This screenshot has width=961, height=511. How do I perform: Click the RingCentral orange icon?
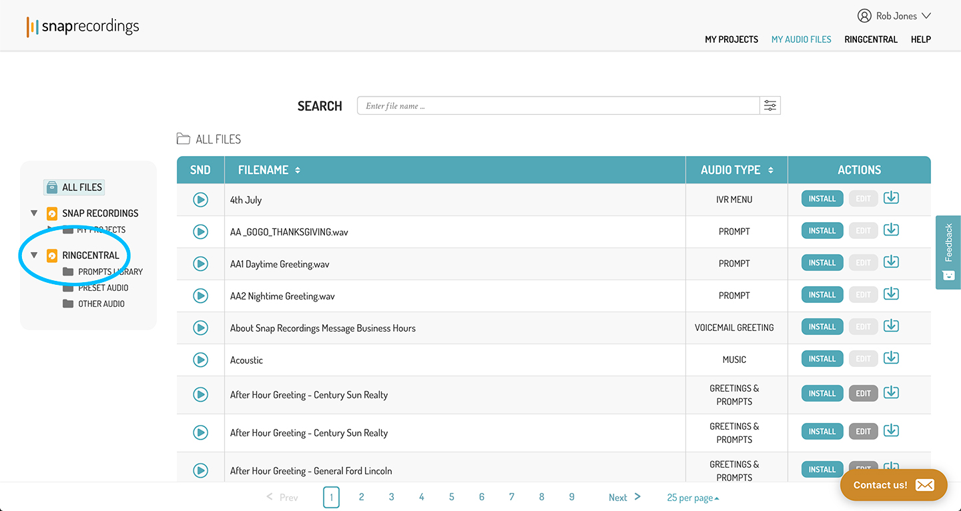click(x=52, y=255)
